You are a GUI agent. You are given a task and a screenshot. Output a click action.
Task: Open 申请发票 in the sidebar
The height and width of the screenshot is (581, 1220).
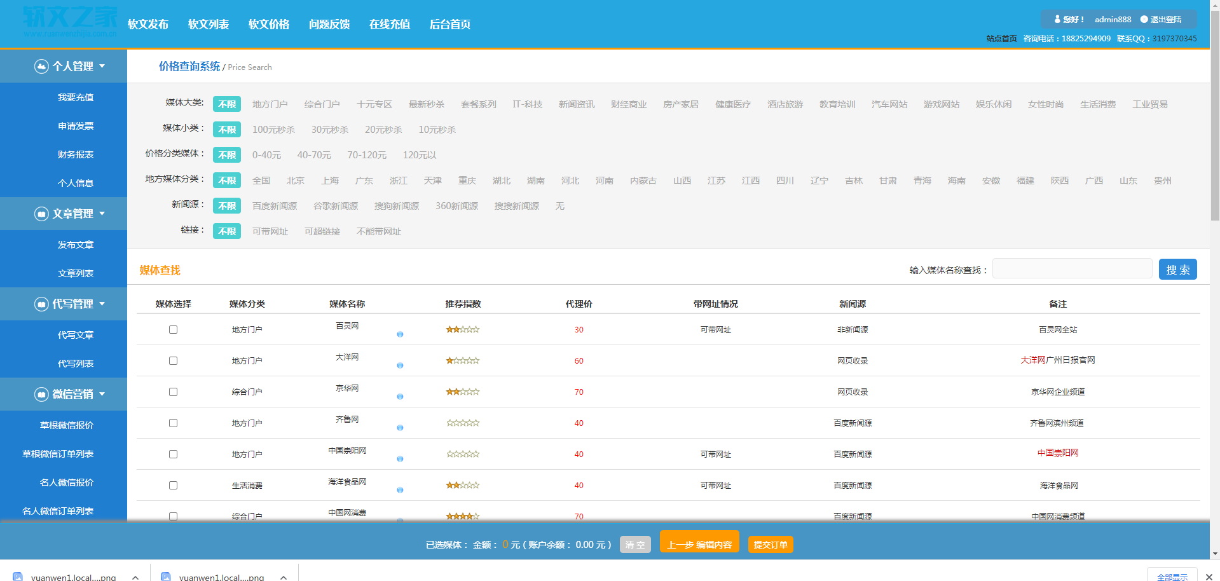click(x=76, y=126)
